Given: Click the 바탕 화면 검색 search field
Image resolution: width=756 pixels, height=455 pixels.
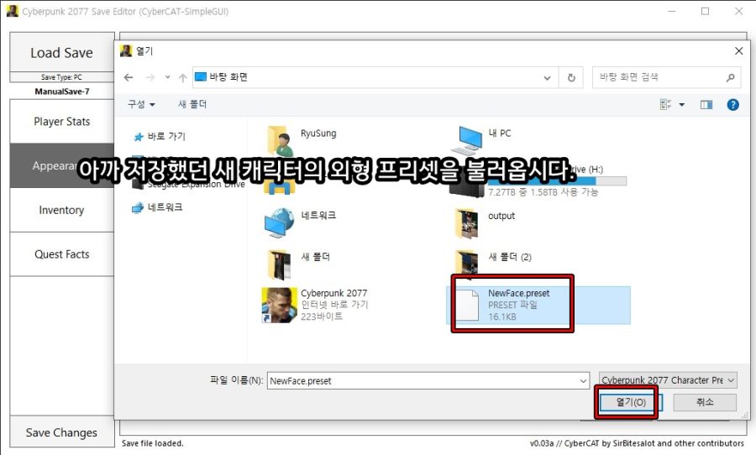Looking at the screenshot, I should [x=665, y=77].
